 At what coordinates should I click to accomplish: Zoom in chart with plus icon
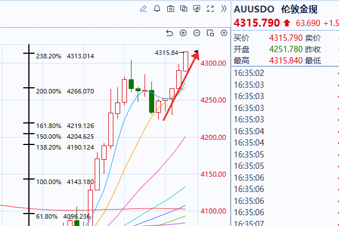point(183,33)
